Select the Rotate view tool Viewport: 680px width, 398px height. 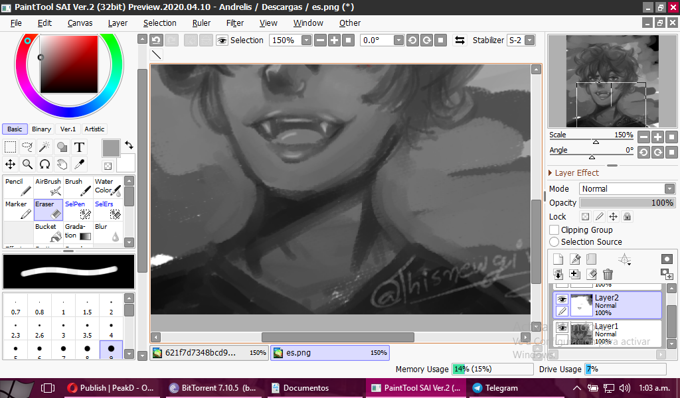click(44, 164)
